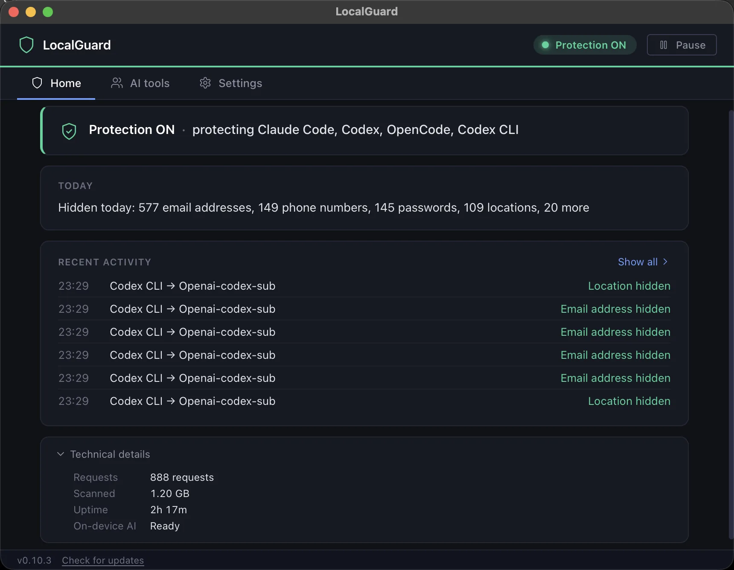Click the pause bars icon
This screenshot has width=734, height=570.
coord(664,45)
